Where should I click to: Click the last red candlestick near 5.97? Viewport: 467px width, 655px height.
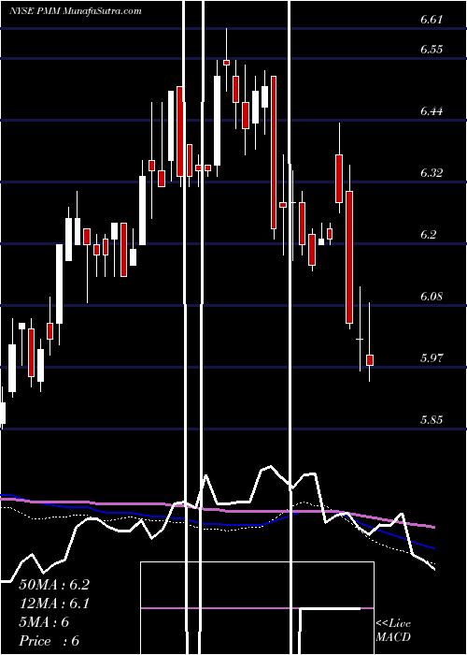[x=370, y=360]
